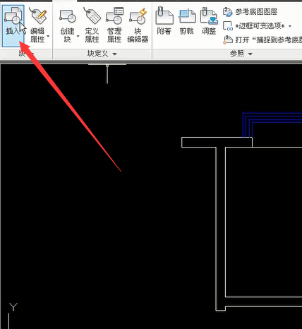Expand the 块定义 panel title
The height and width of the screenshot is (329, 302).
coord(102,54)
